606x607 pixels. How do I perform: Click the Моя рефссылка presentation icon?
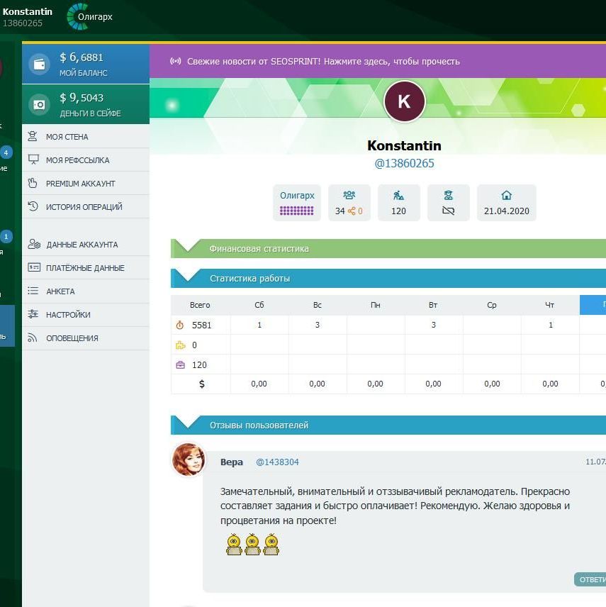click(33, 160)
